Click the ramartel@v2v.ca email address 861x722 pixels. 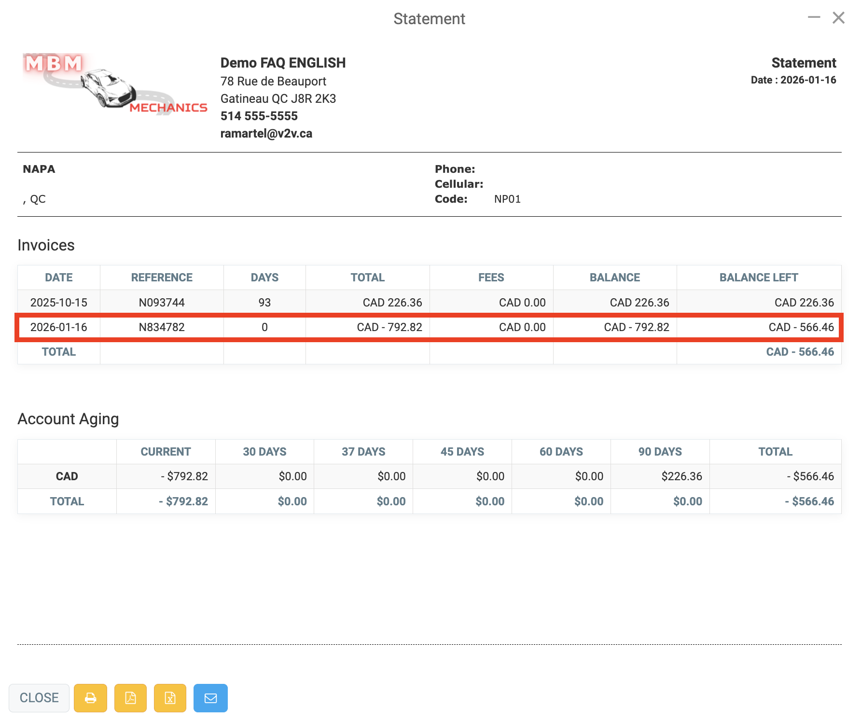[x=266, y=134]
